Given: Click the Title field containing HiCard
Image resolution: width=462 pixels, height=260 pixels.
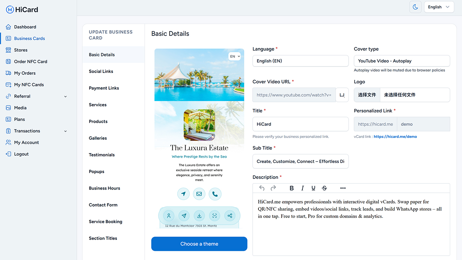Looking at the screenshot, I should pyautogui.click(x=301, y=124).
